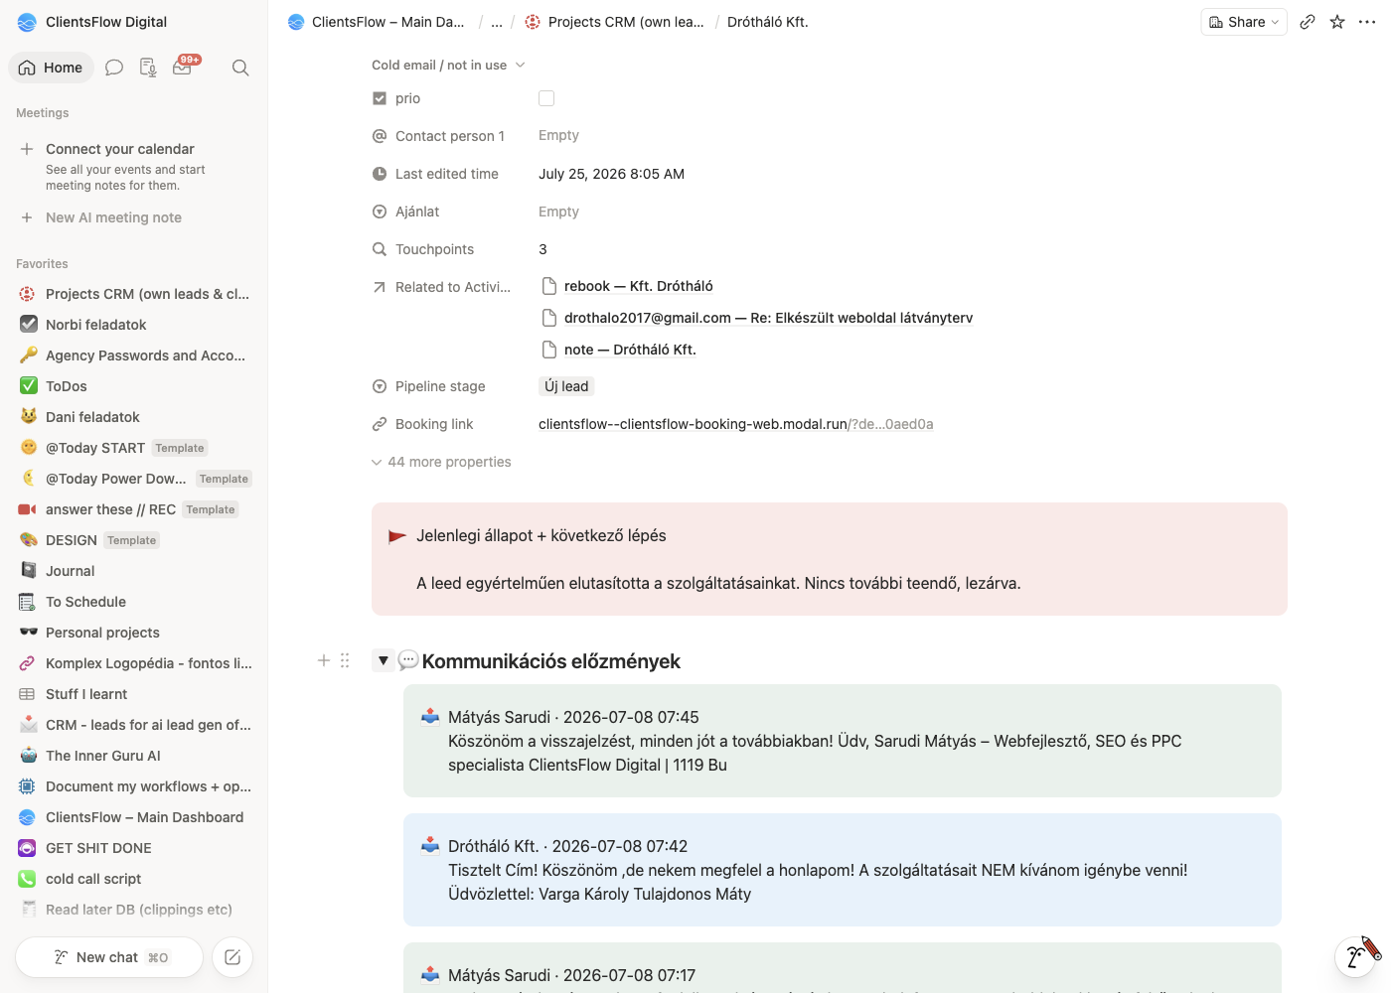
Task: Open the cold call script page
Action: (x=134, y=879)
